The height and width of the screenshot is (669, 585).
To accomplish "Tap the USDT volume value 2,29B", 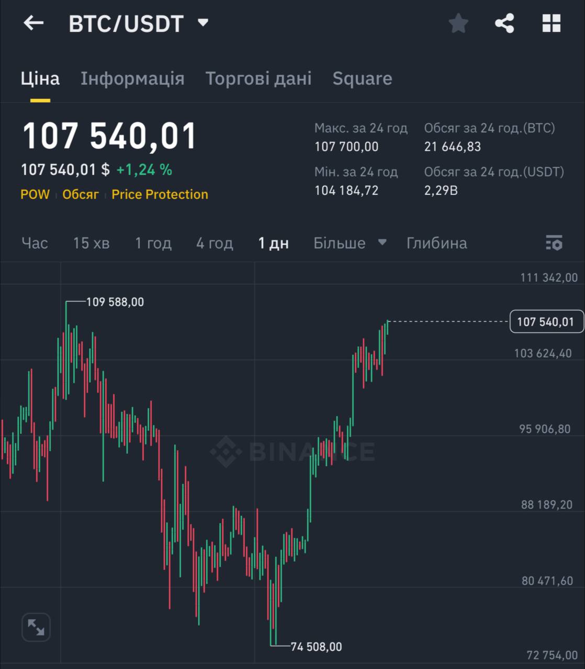I will [441, 190].
